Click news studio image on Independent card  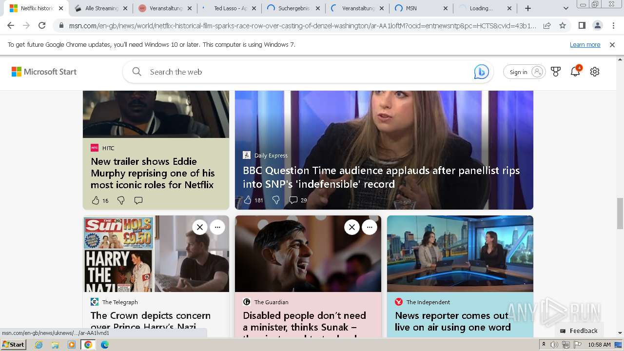click(x=460, y=253)
